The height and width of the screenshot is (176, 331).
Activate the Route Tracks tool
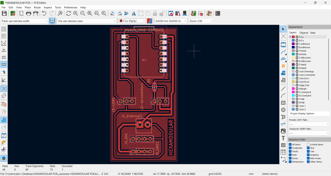coord(283,52)
